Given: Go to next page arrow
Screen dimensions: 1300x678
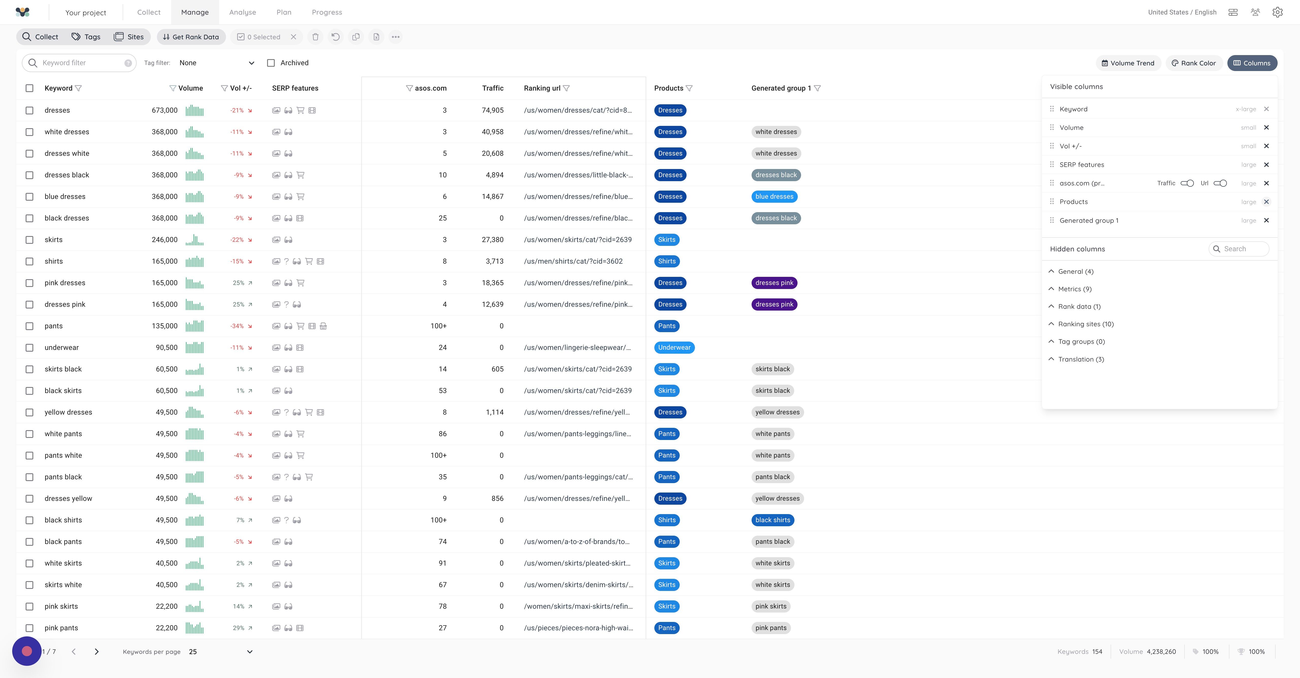Looking at the screenshot, I should 96,652.
